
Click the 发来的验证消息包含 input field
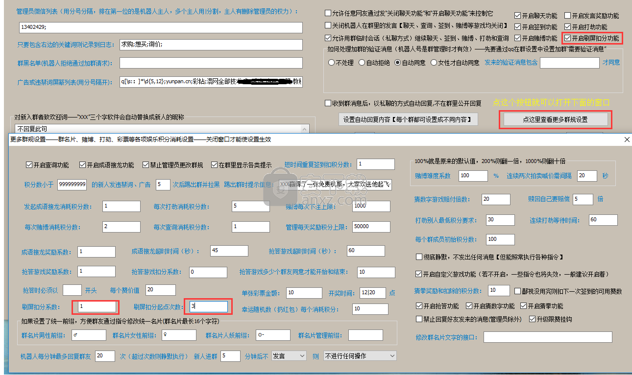(x=569, y=63)
